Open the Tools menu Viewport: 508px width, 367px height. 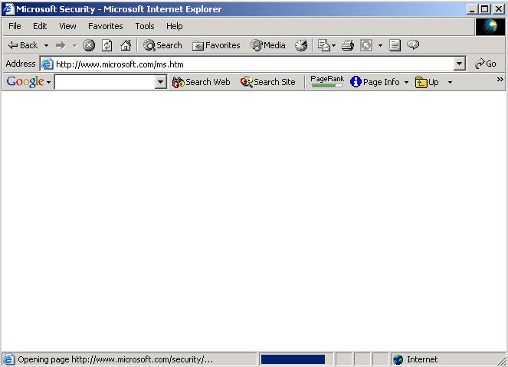145,26
